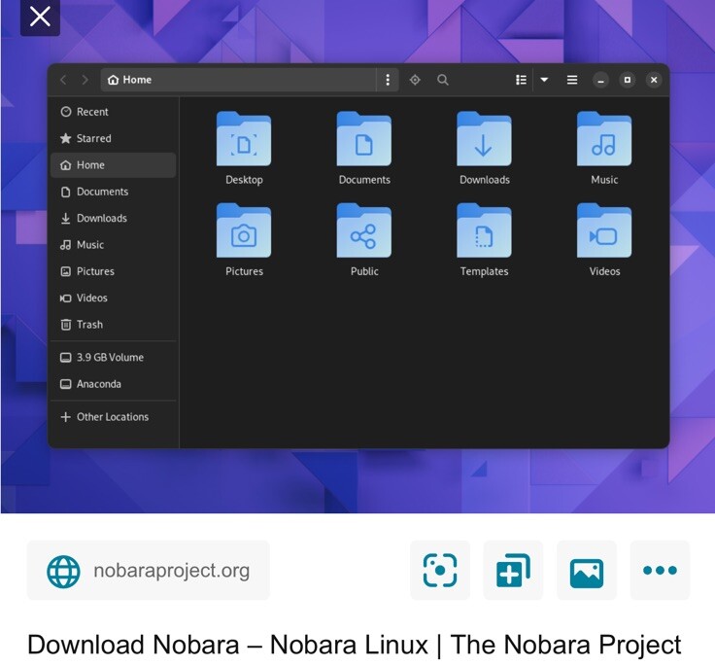Minimize the file manager window
715x666 pixels.
600,81
